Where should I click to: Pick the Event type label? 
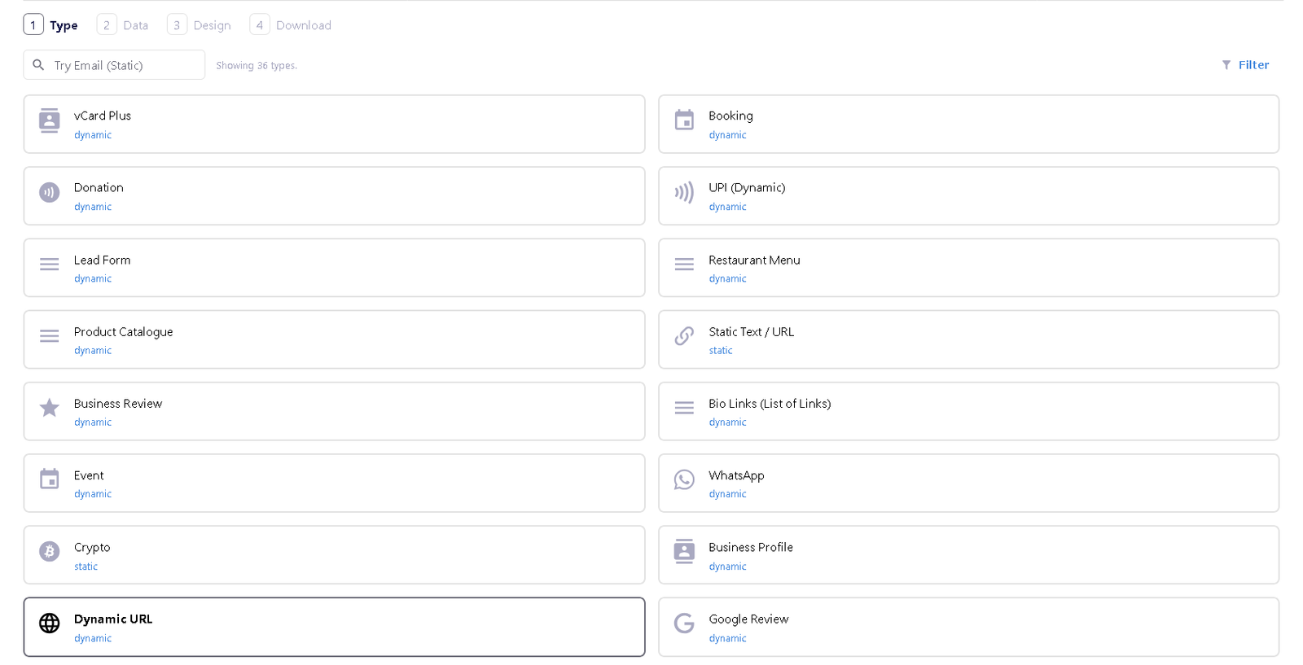[x=89, y=475]
